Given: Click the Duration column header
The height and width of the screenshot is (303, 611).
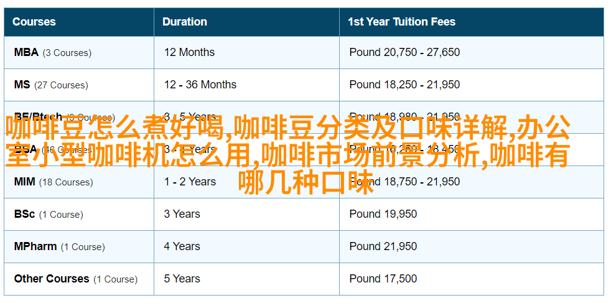Looking at the screenshot, I should click(x=184, y=22).
